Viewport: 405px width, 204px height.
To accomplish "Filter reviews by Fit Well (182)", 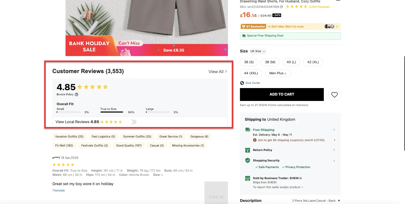I will coord(64,146).
